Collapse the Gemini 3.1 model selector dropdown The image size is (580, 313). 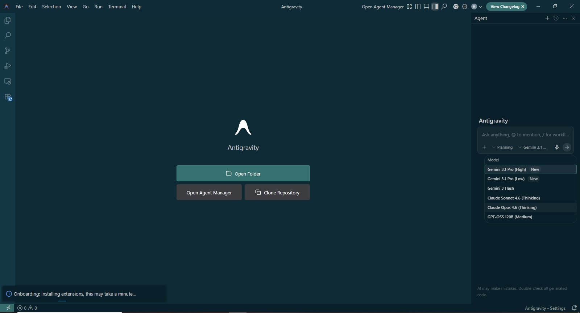pyautogui.click(x=532, y=147)
